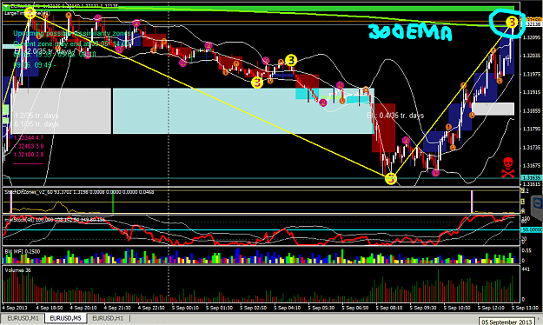This screenshot has height=325, width=543.
Task: Click the '0.1/35 tr. days' label
Action: (36, 124)
